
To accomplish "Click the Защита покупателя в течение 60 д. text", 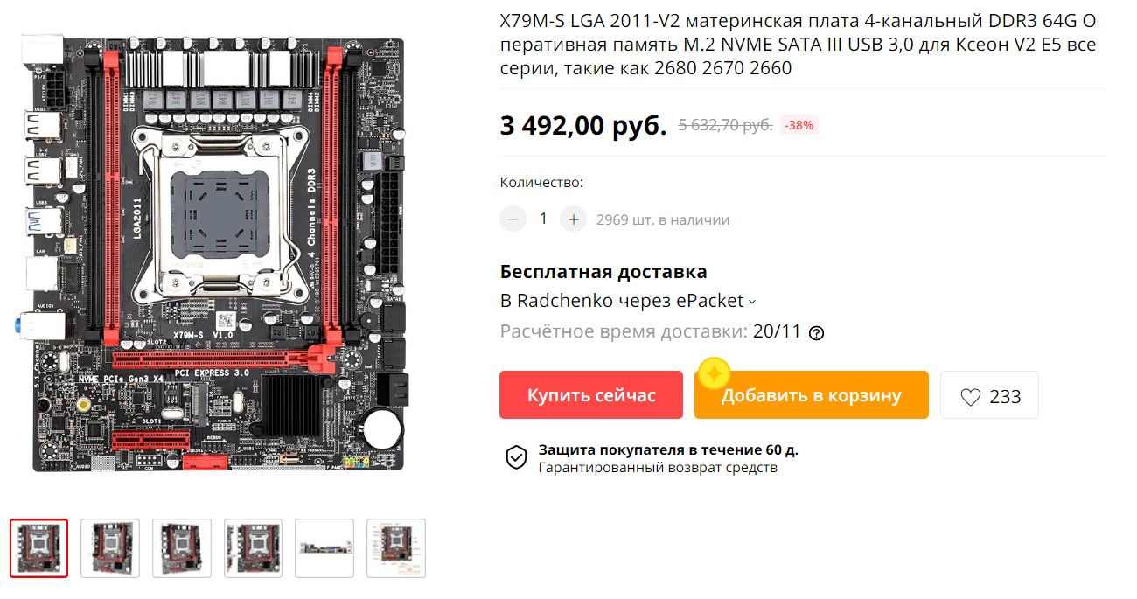I will point(668,450).
